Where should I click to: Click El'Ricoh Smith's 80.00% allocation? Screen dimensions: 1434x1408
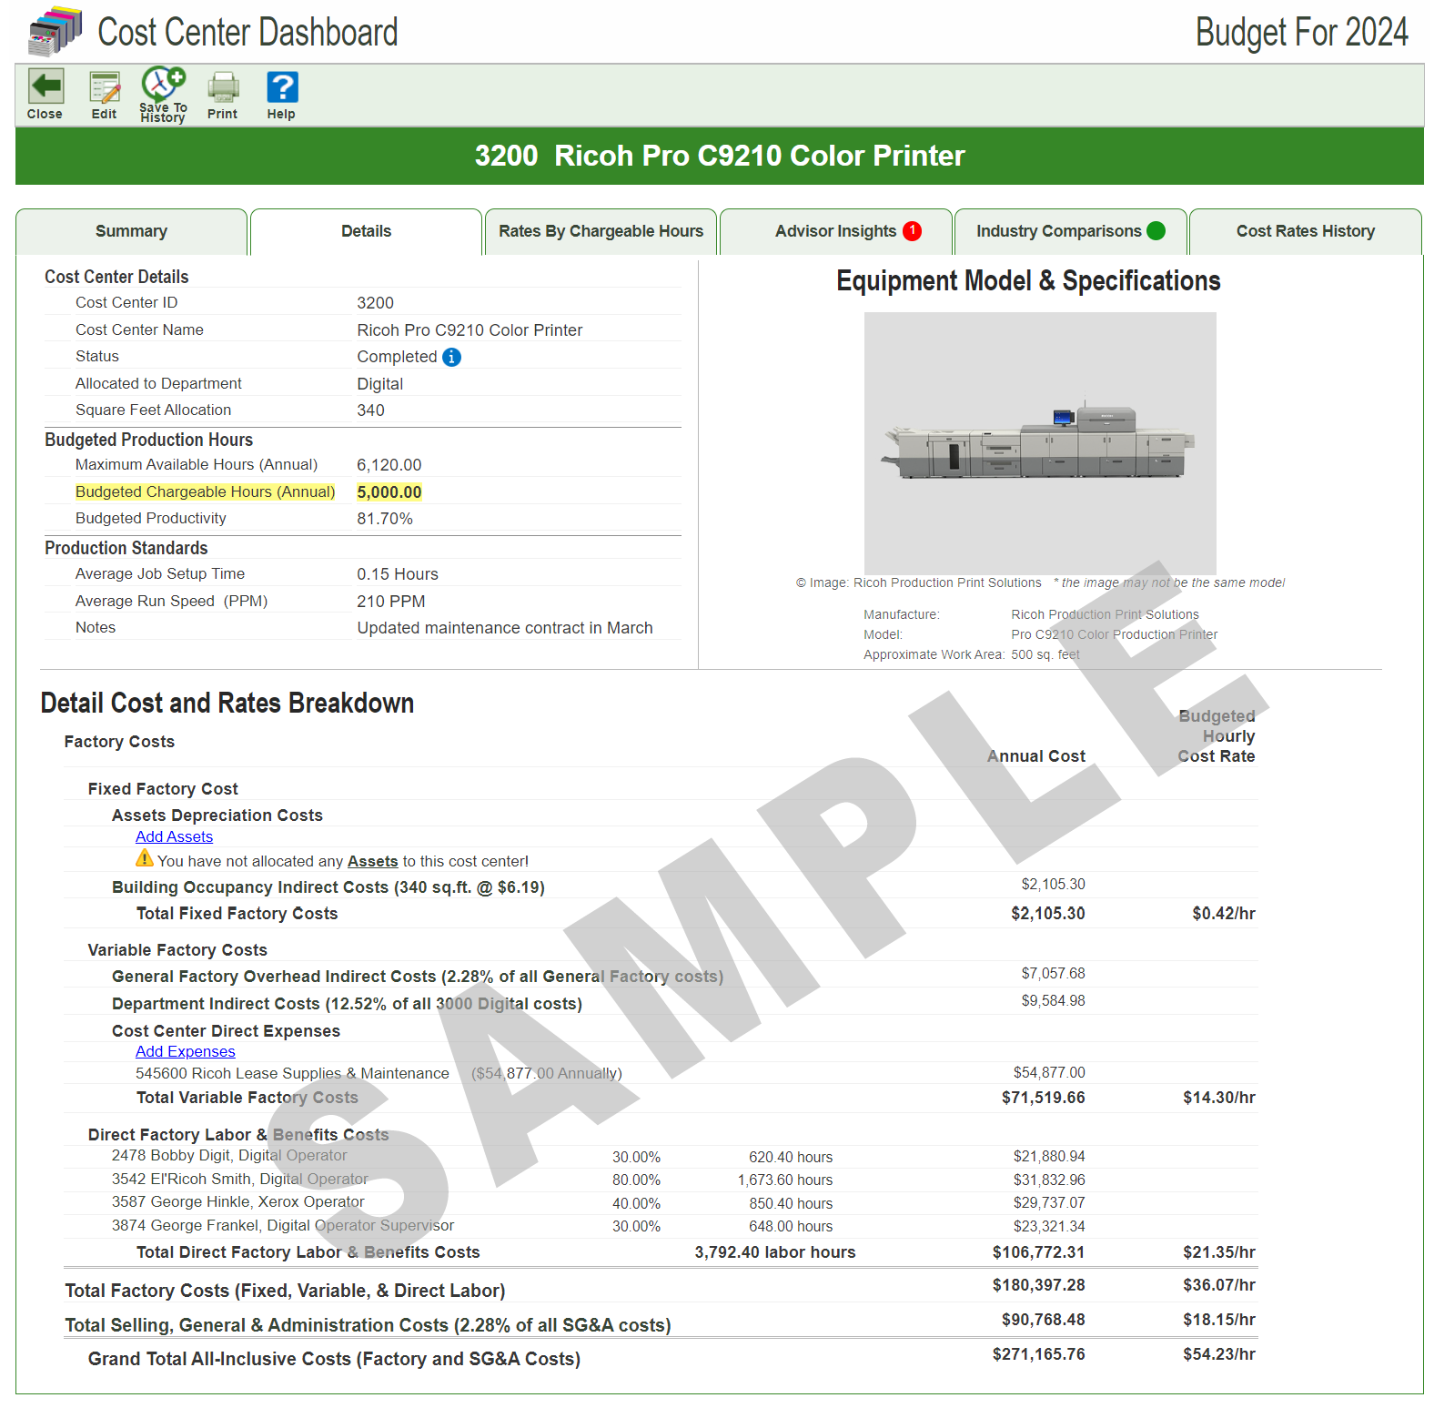tap(636, 1180)
